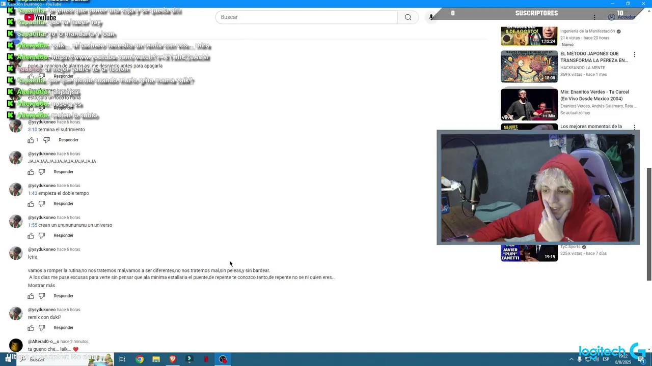Start voice search with the microphone icon

click(x=431, y=17)
